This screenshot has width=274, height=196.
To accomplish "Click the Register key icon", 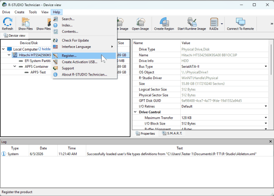I will click(x=55, y=56).
